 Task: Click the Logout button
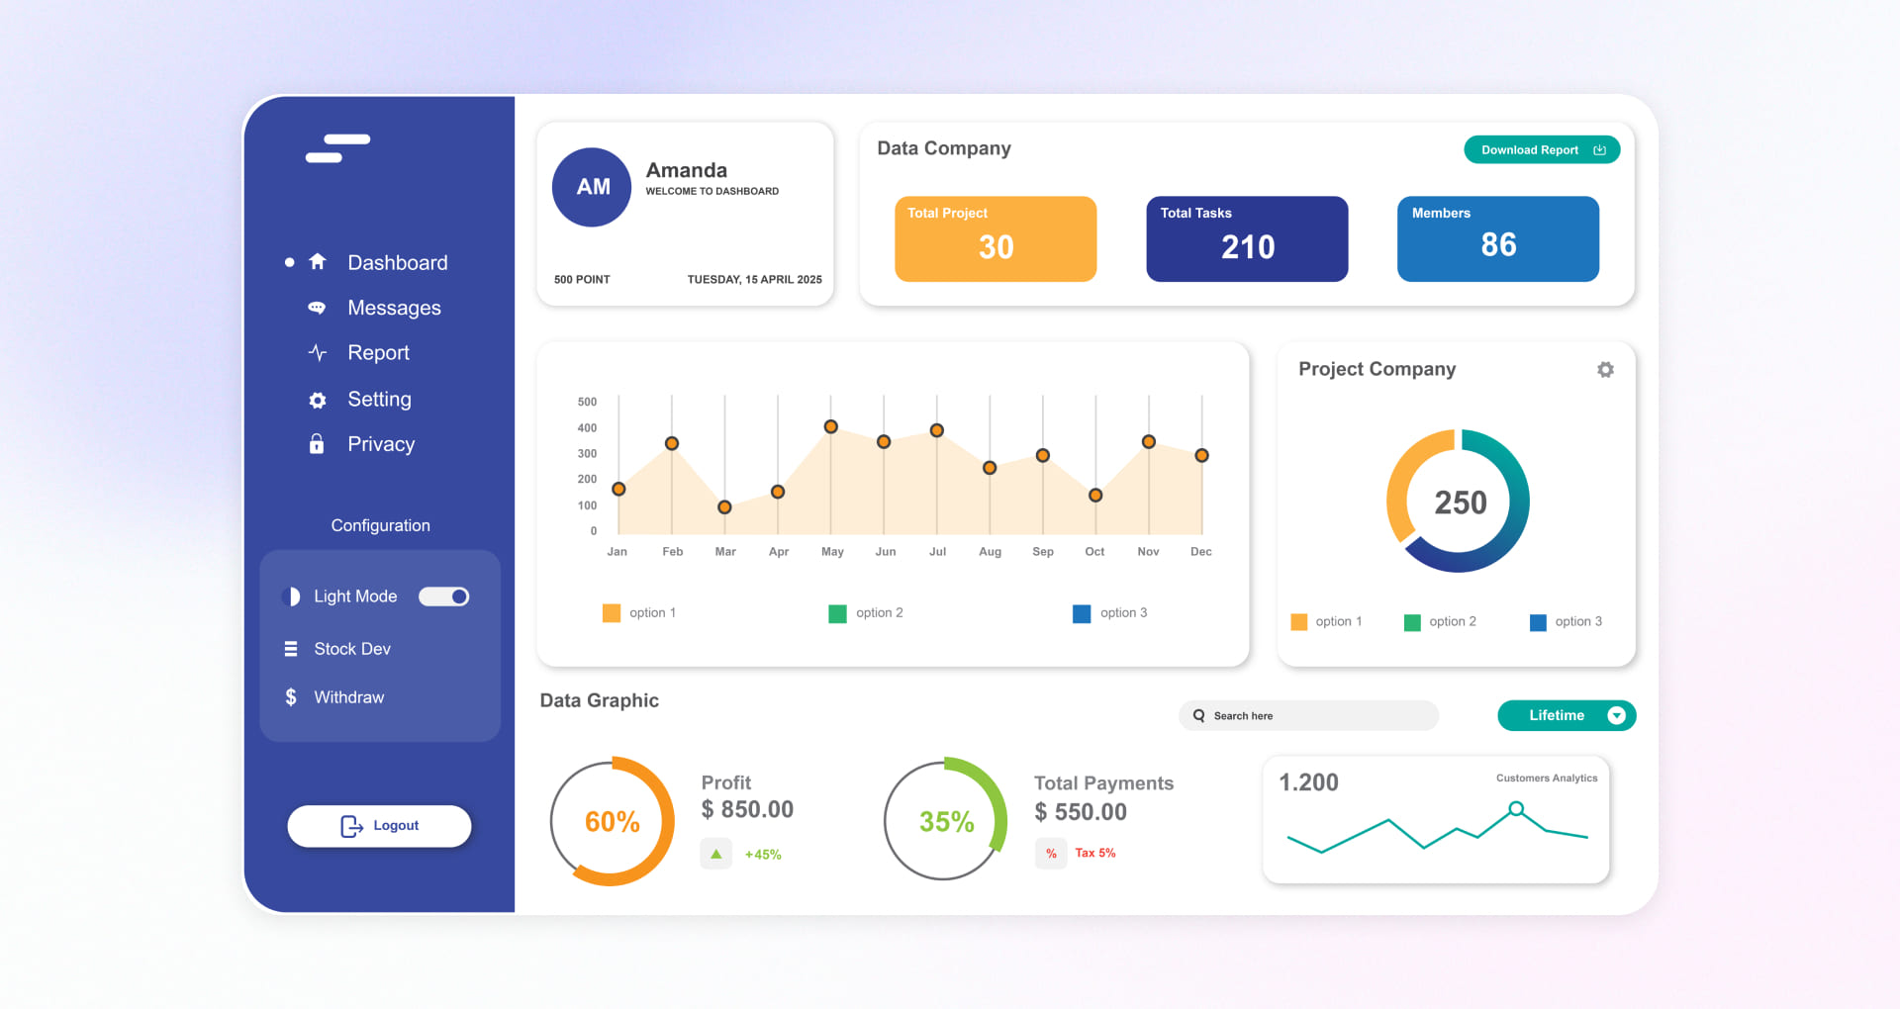[379, 826]
